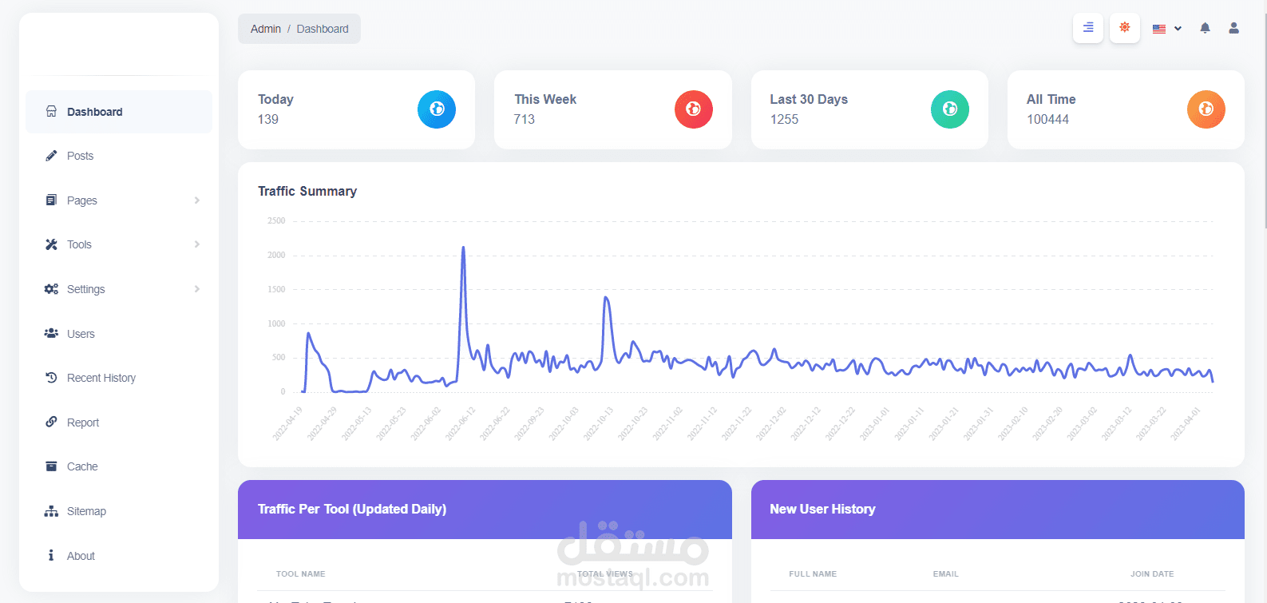Screen dimensions: 1267x603
Task: Click the JOIN DATE column header
Action: 1152,573
